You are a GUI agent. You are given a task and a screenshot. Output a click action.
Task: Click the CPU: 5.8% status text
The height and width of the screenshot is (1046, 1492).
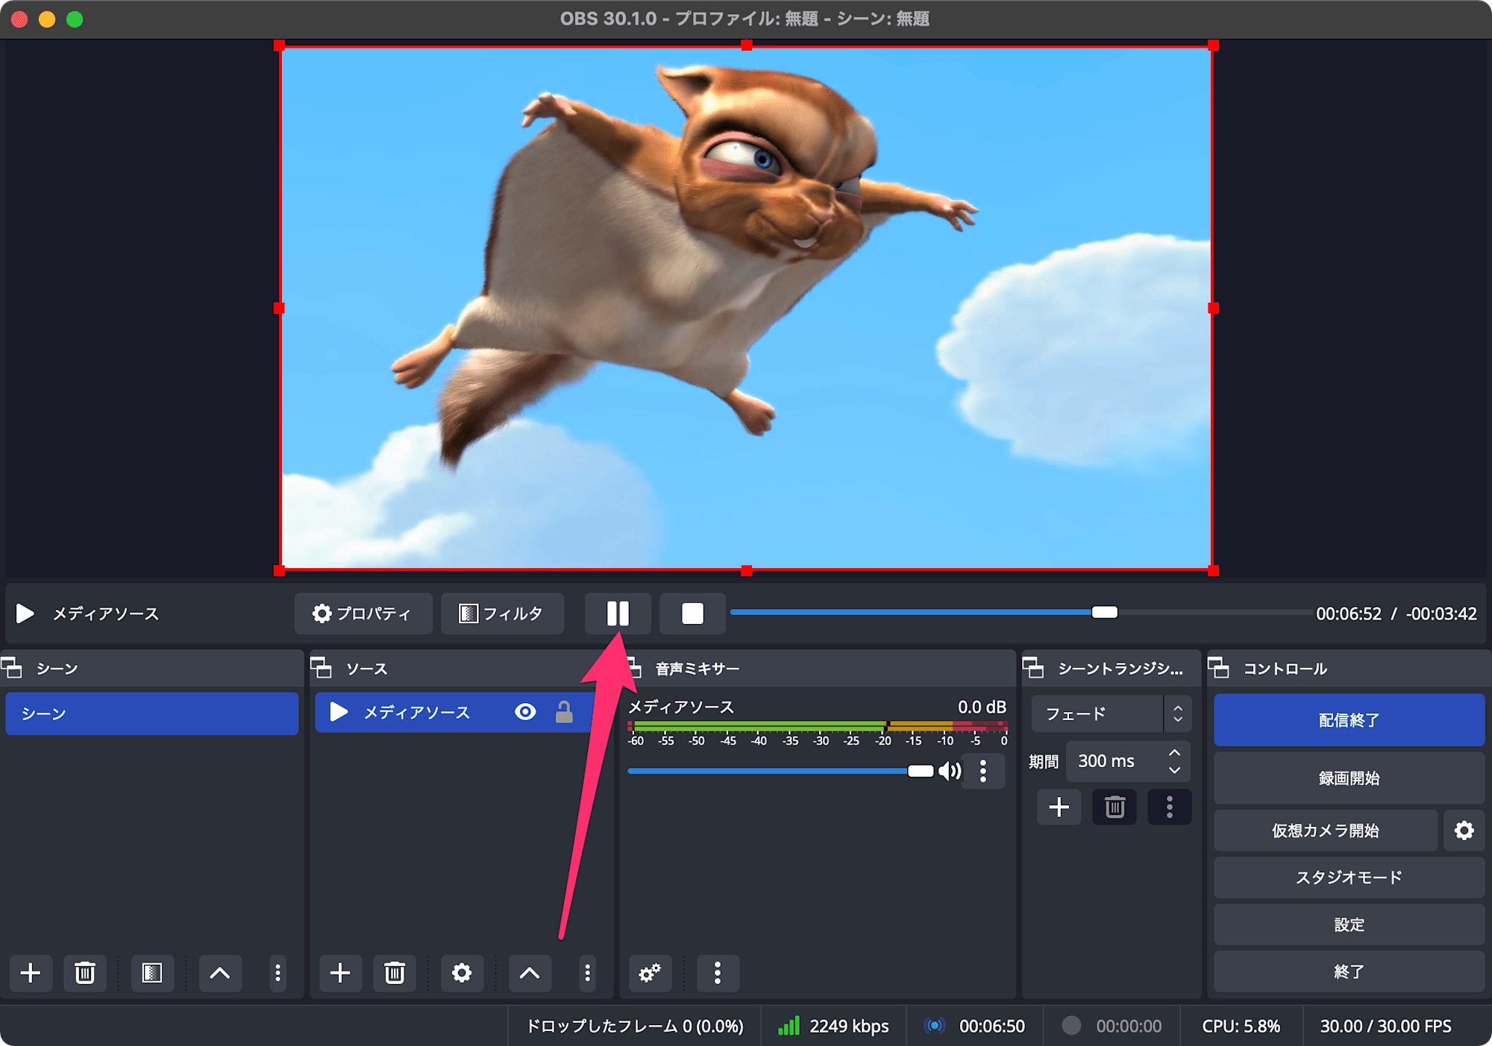[x=1241, y=1027]
